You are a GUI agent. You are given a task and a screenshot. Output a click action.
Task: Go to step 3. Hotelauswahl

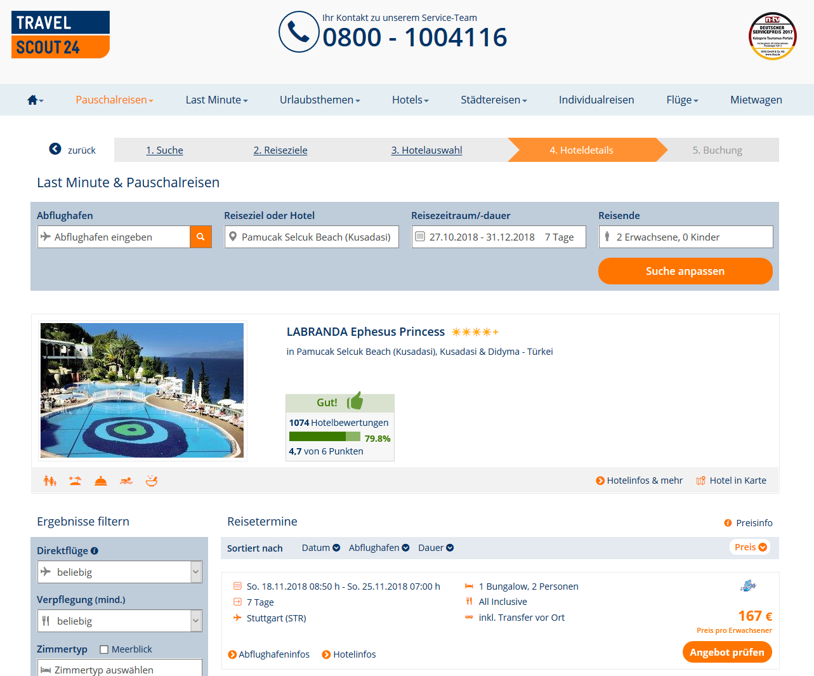[x=426, y=150]
